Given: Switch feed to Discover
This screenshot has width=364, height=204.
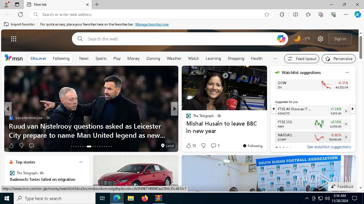Looking at the screenshot, I should pyautogui.click(x=38, y=58).
